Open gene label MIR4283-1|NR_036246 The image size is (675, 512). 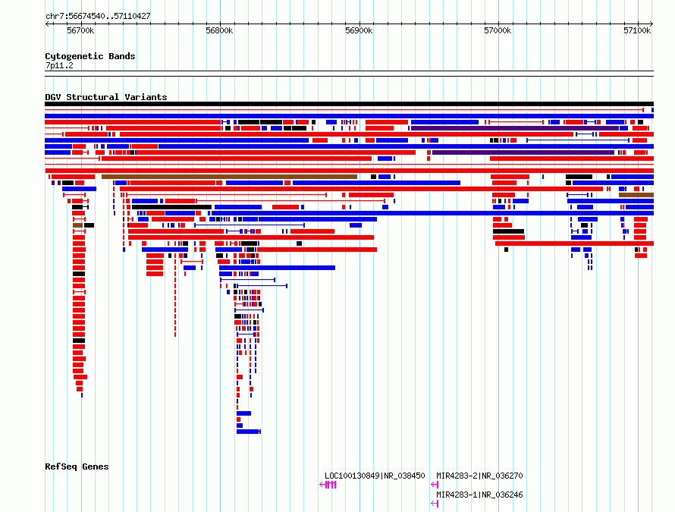(479, 495)
